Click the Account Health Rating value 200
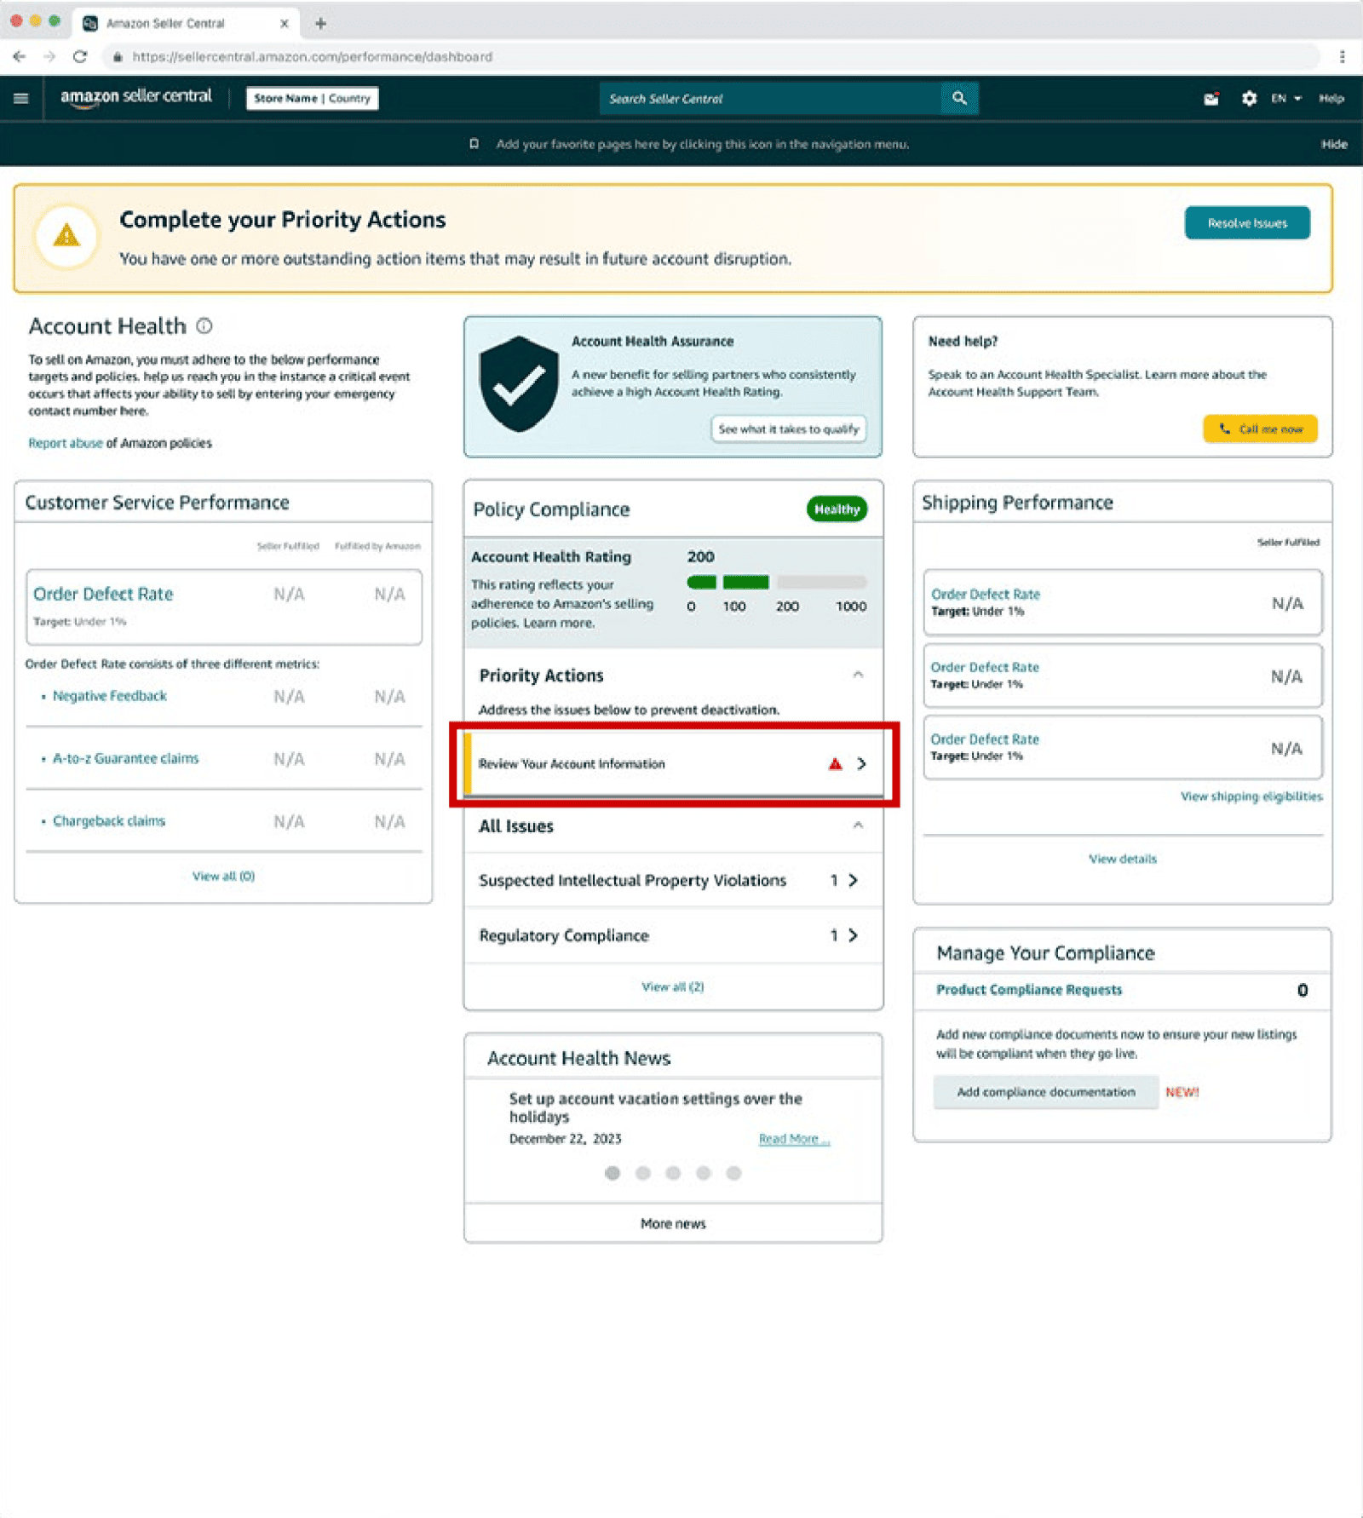This screenshot has height=1518, width=1363. [701, 556]
